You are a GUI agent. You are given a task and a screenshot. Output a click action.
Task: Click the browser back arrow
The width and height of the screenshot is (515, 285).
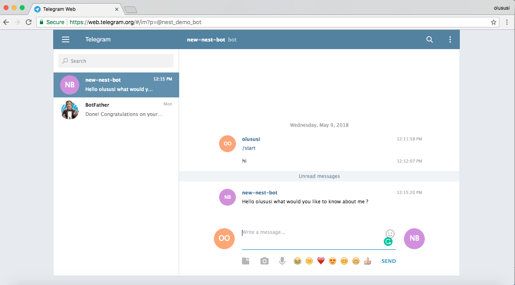[6, 22]
